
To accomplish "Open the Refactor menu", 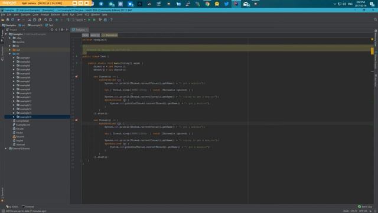I will (56, 15).
